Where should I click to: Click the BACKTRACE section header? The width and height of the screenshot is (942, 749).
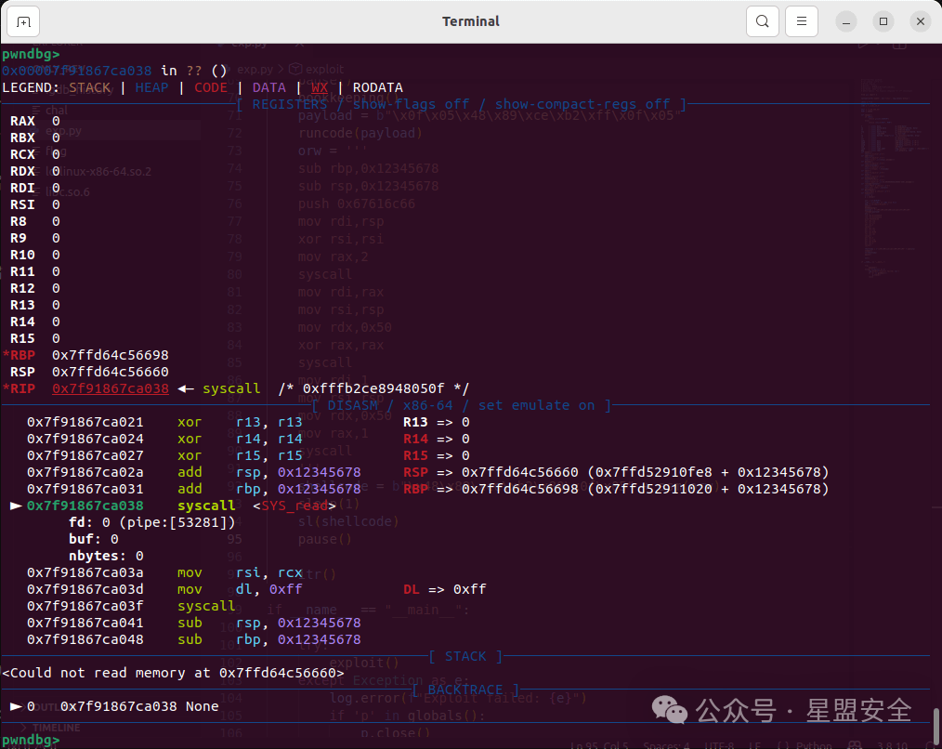(x=465, y=690)
